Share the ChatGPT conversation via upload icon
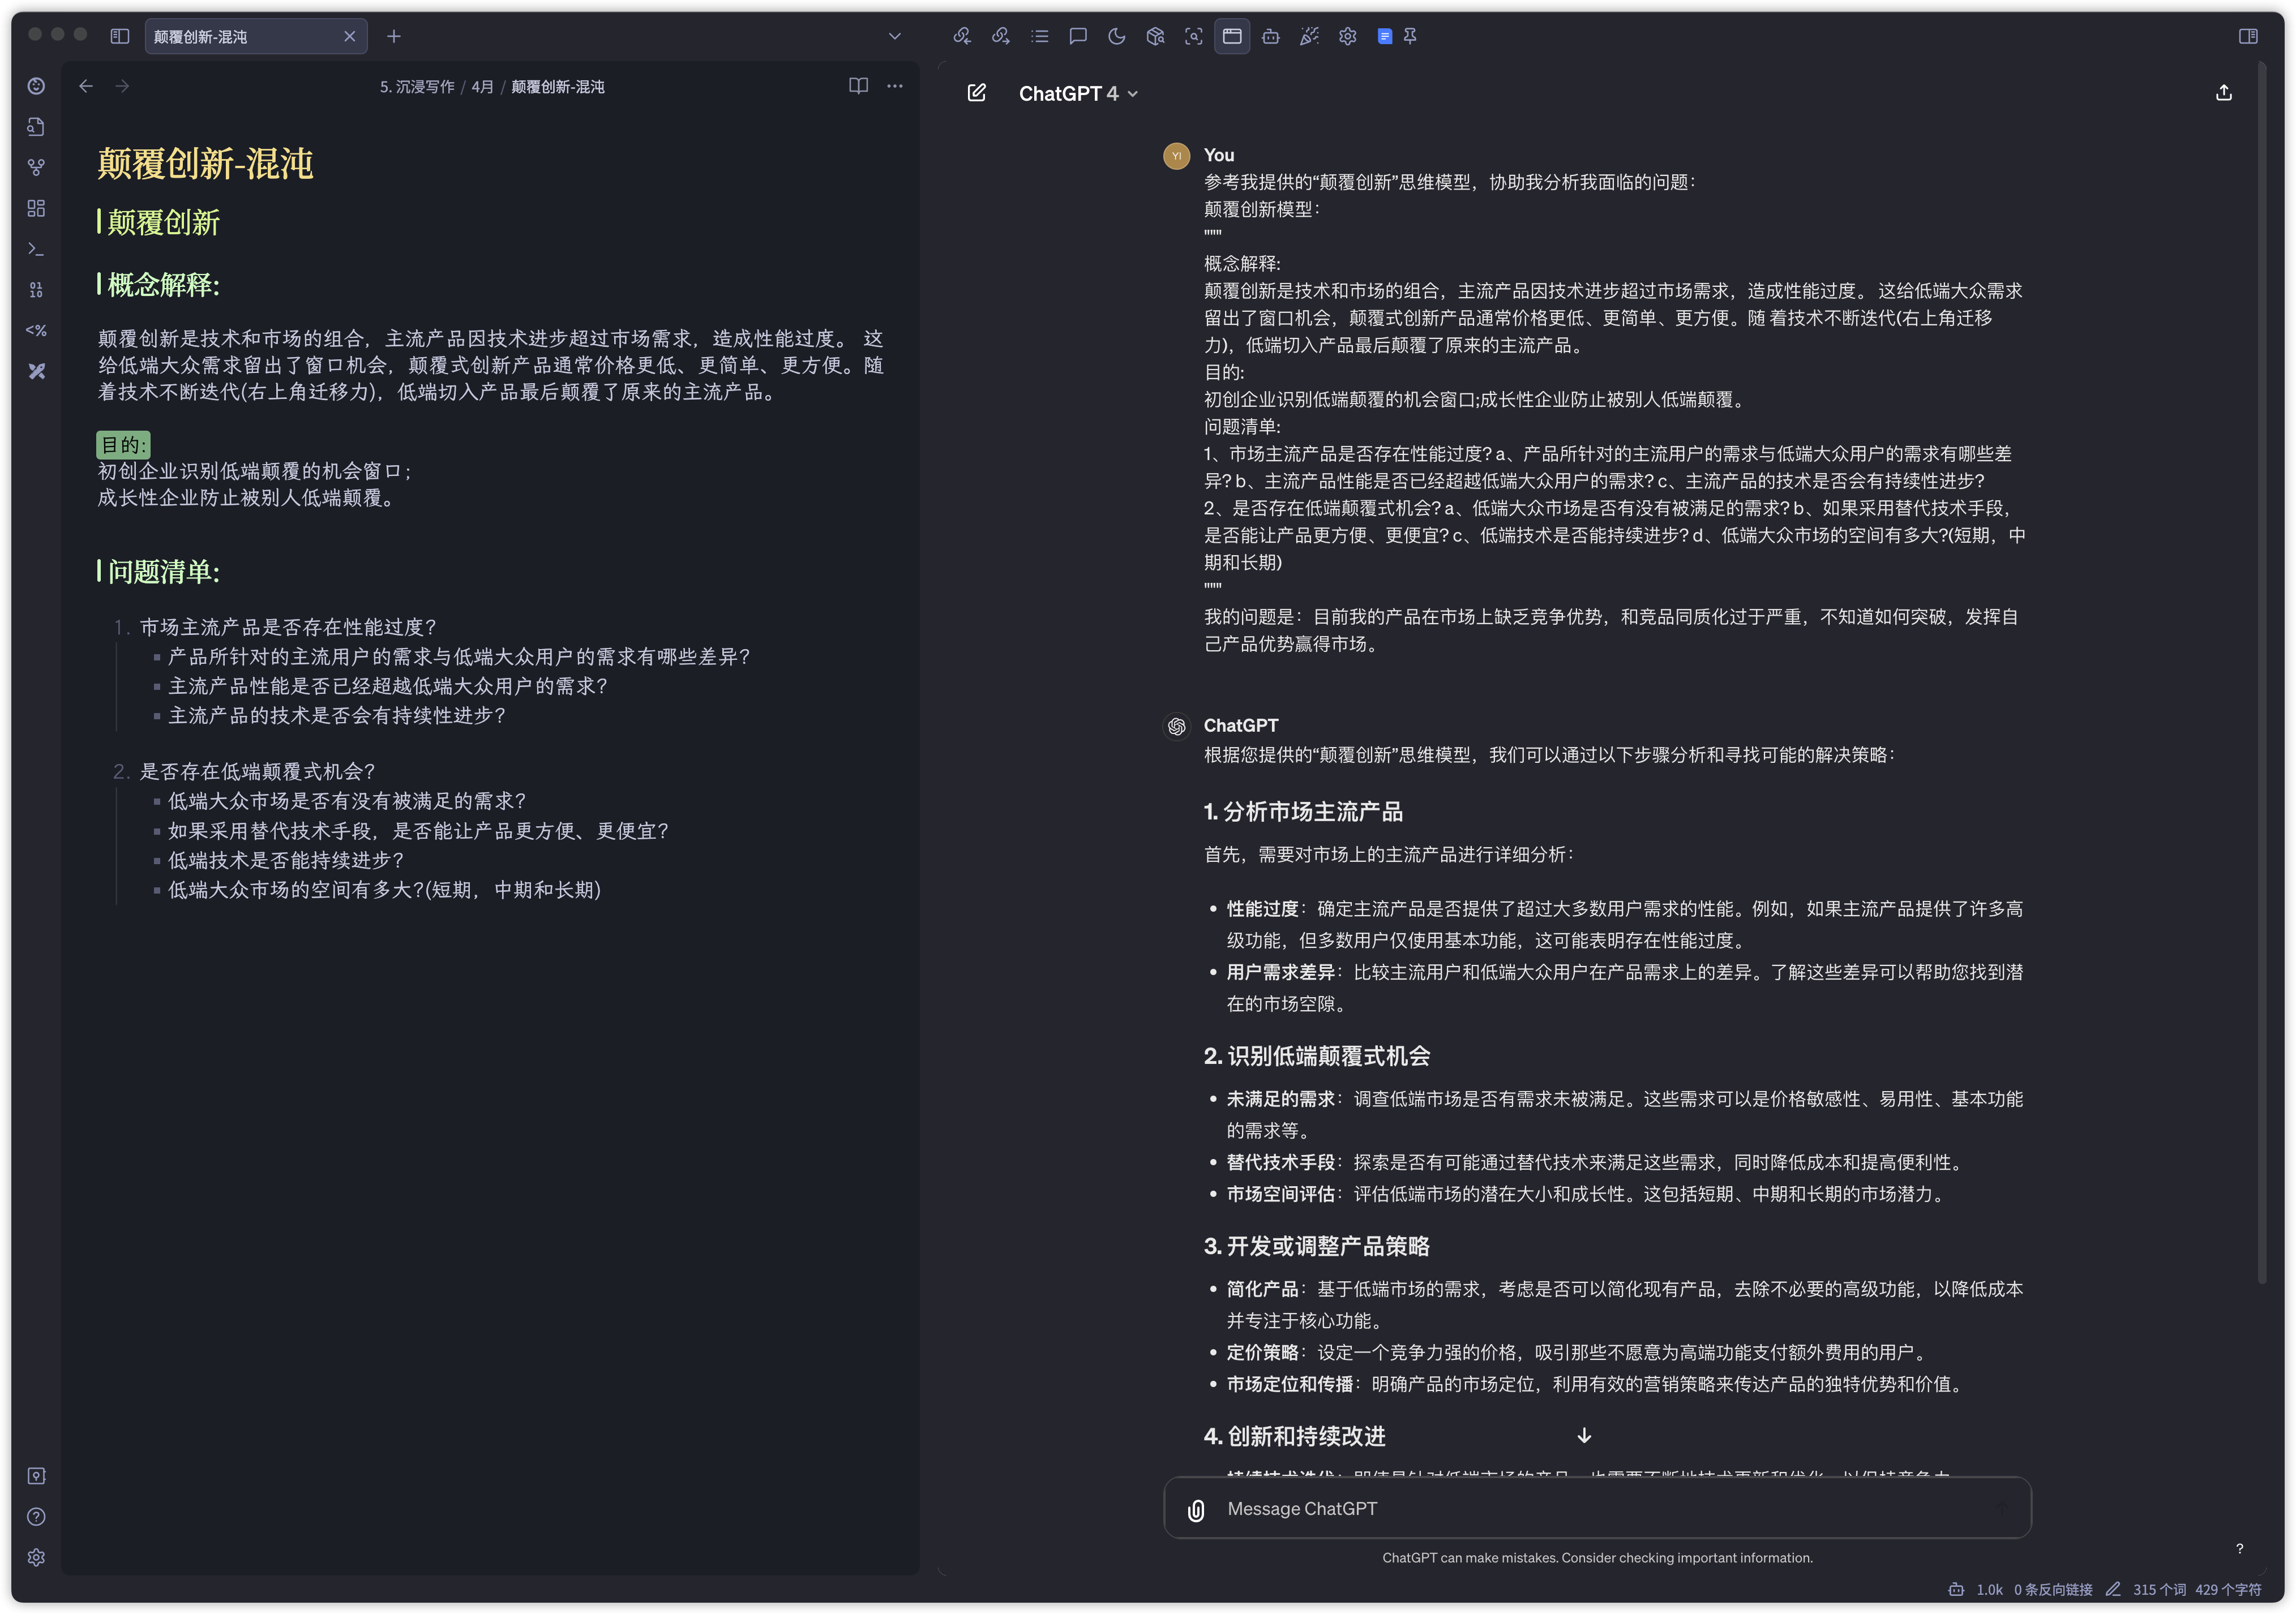Viewport: 2296px width, 1614px height. (x=2223, y=93)
